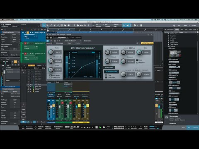Click the question-mark help icon in toolbar
The height and width of the screenshot is (149, 199).
tap(74, 25)
